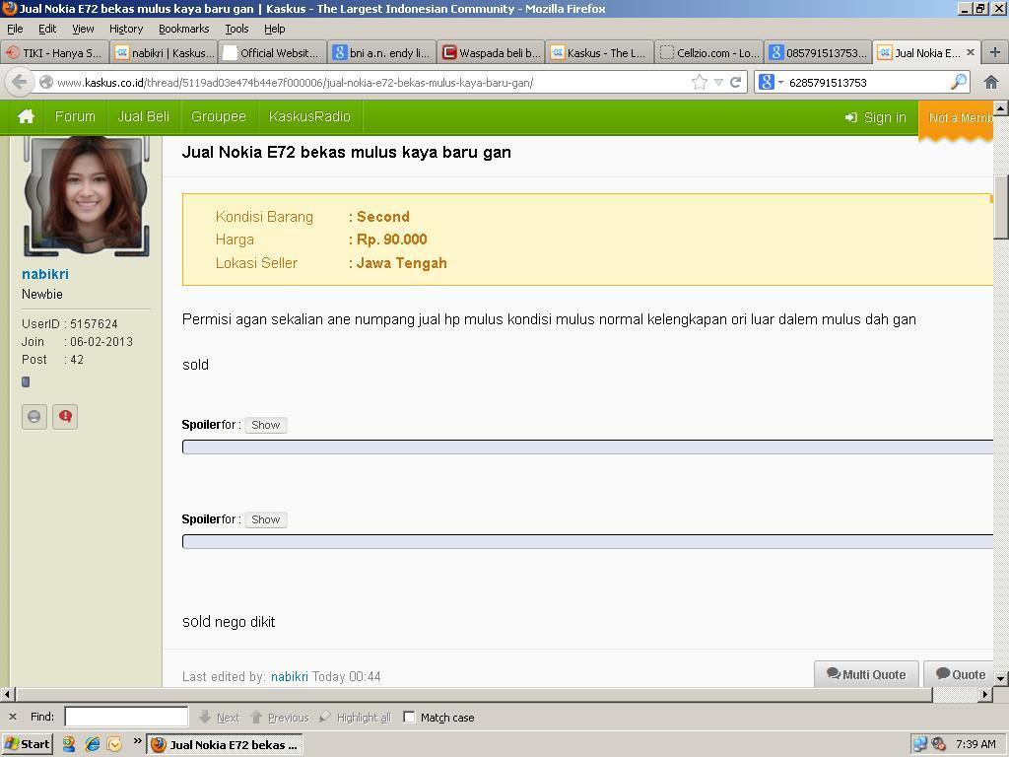Open a new tab with plus button

pyautogui.click(x=995, y=53)
